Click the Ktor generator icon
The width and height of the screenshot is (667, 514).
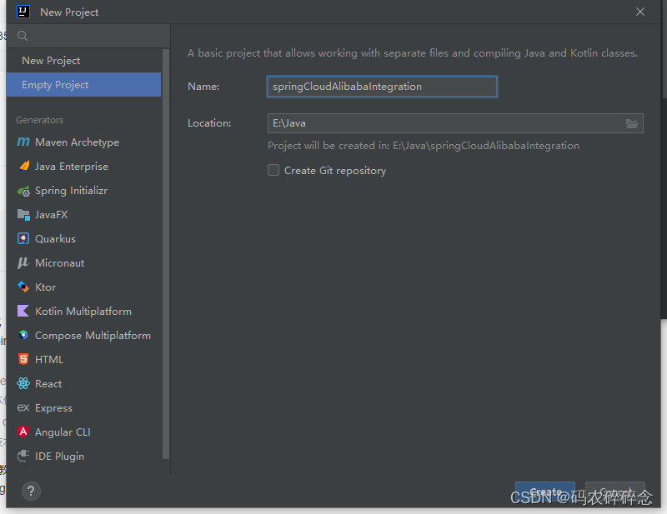(23, 287)
